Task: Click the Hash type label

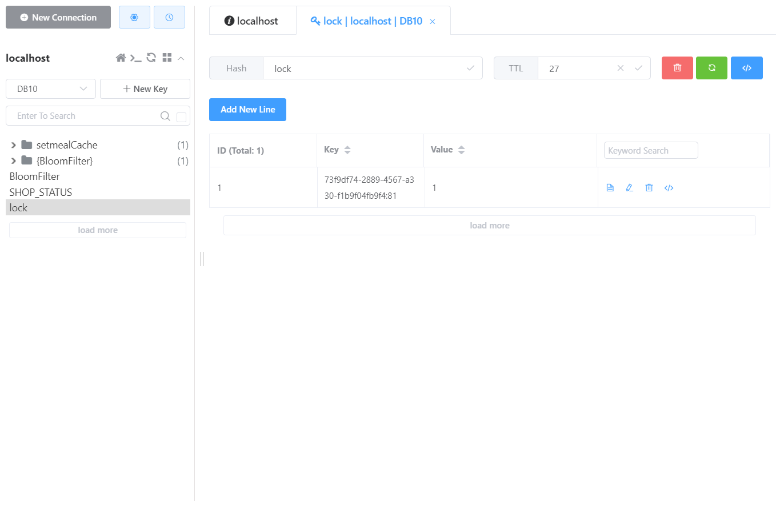Action: pos(237,69)
